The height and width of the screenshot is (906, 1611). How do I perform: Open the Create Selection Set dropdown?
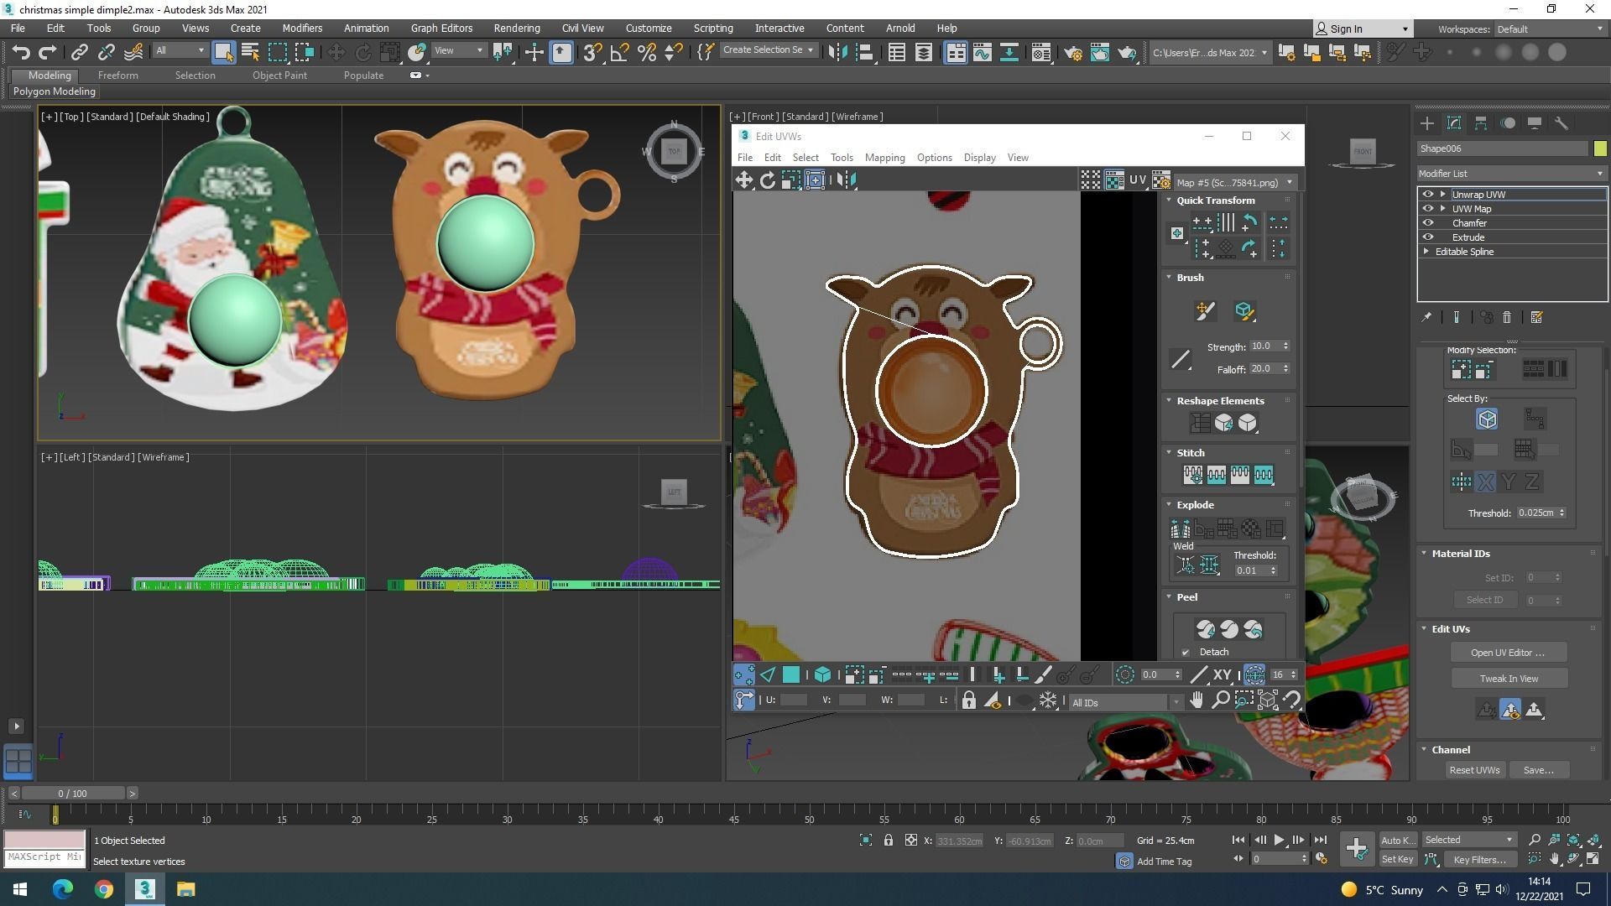pos(768,50)
